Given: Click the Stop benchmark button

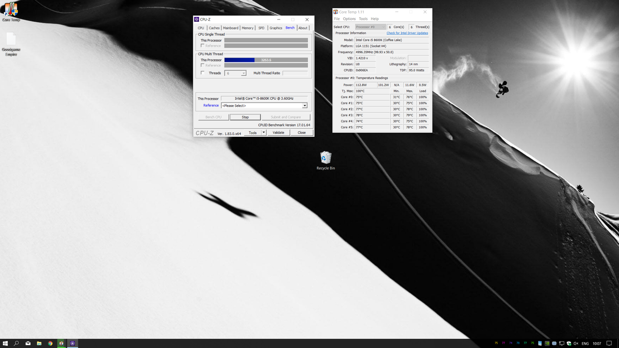Looking at the screenshot, I should (245, 117).
